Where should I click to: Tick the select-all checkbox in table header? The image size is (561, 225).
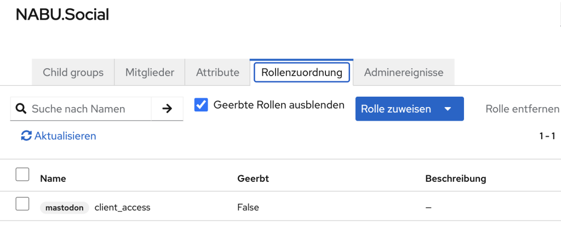tap(22, 175)
